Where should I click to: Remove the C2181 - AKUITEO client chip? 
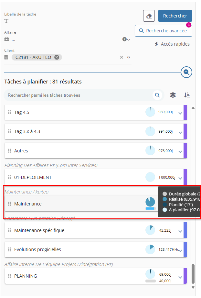57,57
